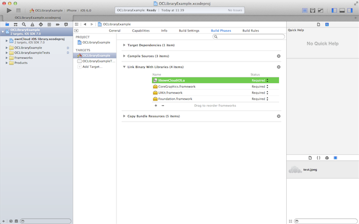This screenshot has width=359, height=224.
Task: Click the plus button to add a library
Action: 156,106
